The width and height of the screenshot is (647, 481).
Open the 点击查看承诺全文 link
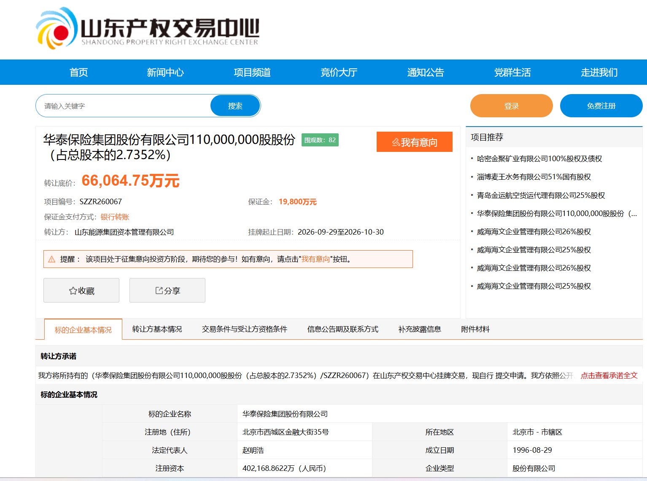pyautogui.click(x=609, y=376)
